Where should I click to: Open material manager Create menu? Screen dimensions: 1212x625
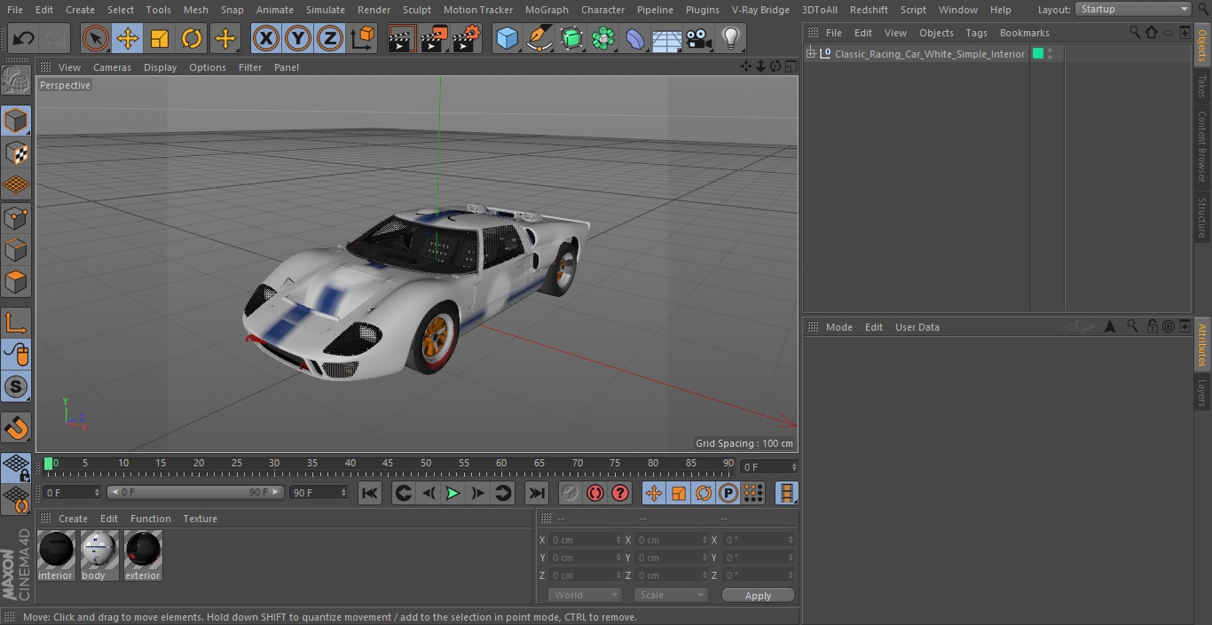point(73,519)
